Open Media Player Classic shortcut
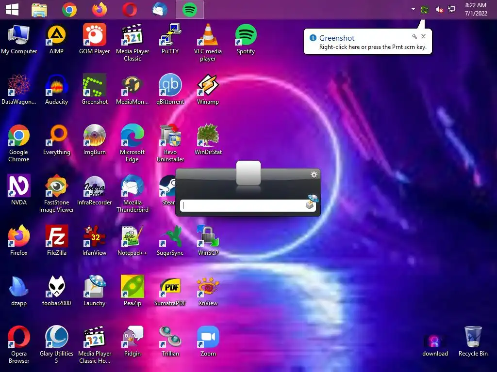The width and height of the screenshot is (497, 372). tap(133, 43)
